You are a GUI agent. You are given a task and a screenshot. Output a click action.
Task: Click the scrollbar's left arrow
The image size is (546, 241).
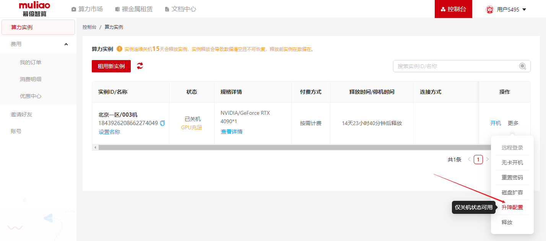click(x=94, y=147)
